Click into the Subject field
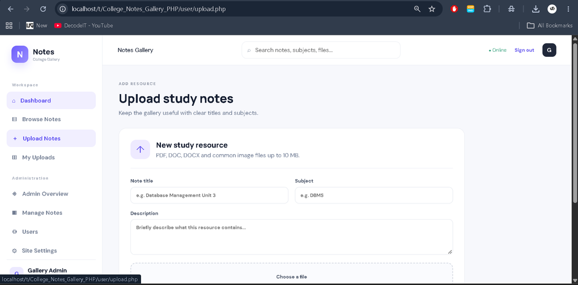 [374, 195]
